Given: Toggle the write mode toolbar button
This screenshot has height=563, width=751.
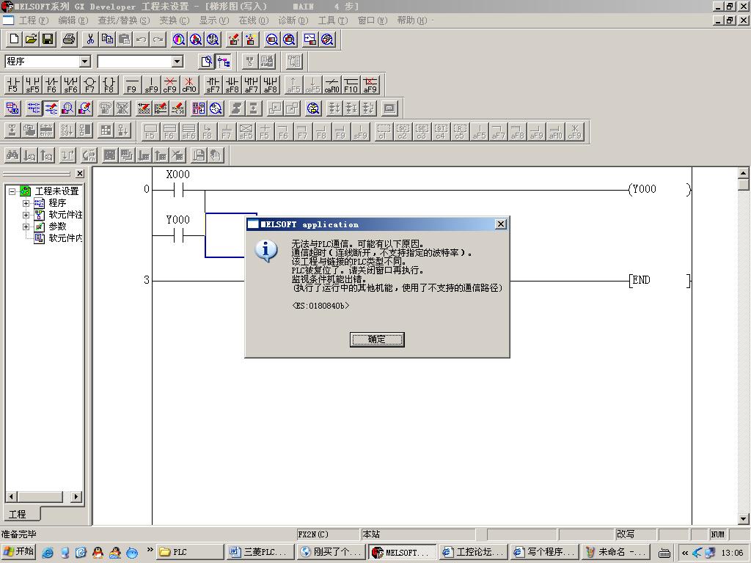Looking at the screenshot, I should pos(51,108).
